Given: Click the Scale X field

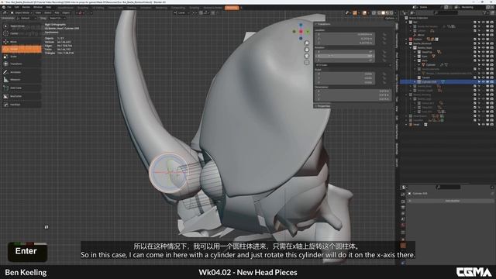Looking at the screenshot, I should coord(345,74).
